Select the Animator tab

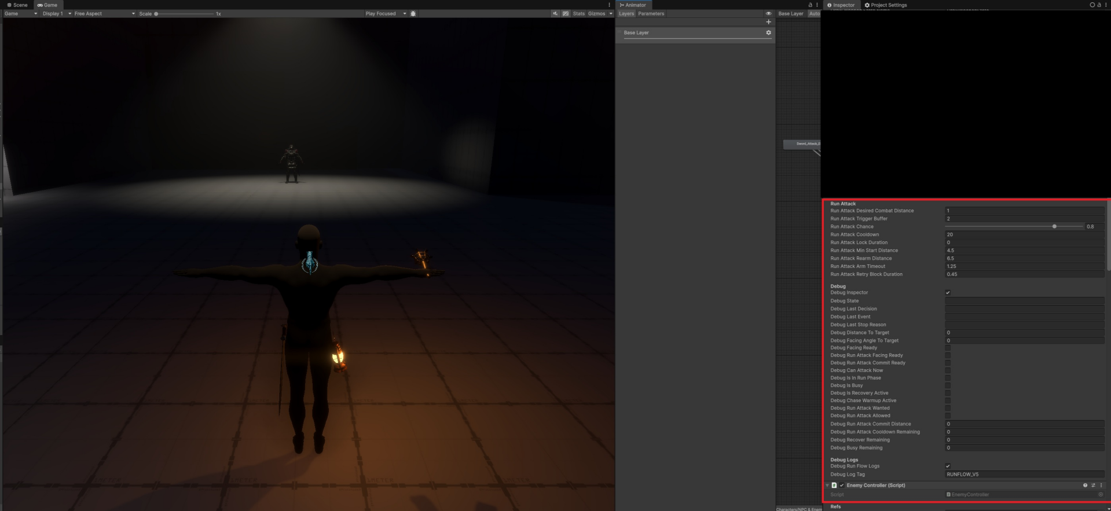point(633,5)
